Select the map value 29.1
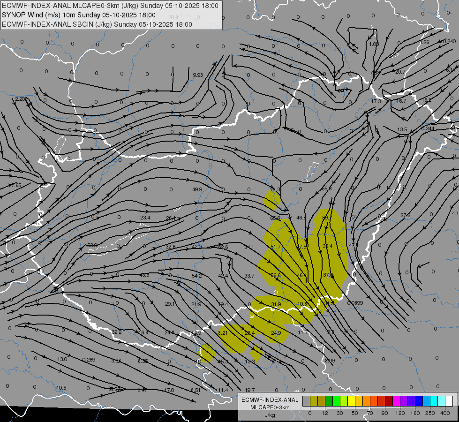This screenshot has height=422, width=459. click(x=170, y=304)
